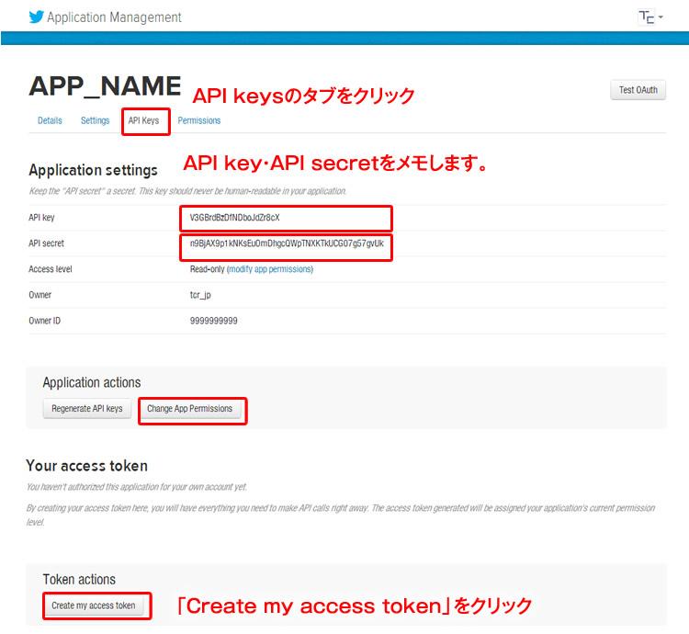The height and width of the screenshot is (634, 689).
Task: Follow the modify app permissions link
Action: pyautogui.click(x=270, y=269)
